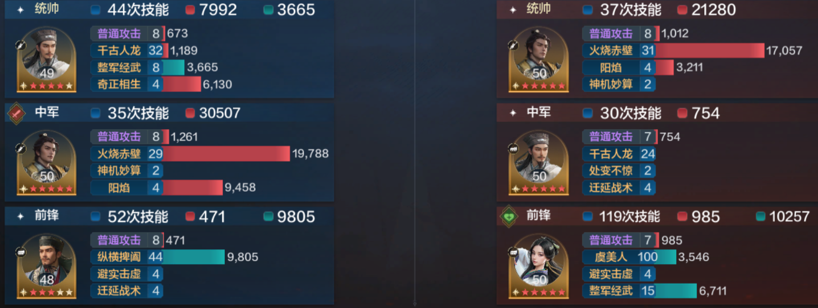Click the 17,057 damage bar for 火烧赤壁
The image size is (818, 308).
pos(710,51)
